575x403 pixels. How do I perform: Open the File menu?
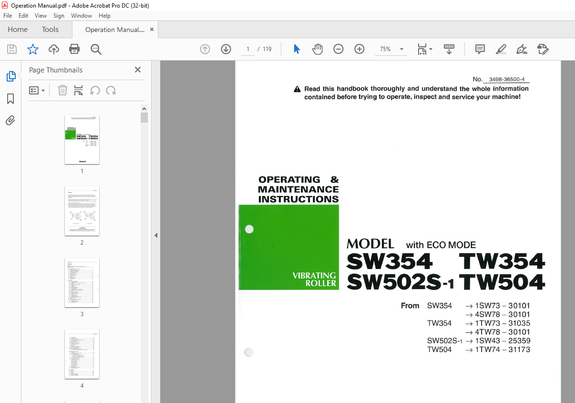click(x=8, y=16)
